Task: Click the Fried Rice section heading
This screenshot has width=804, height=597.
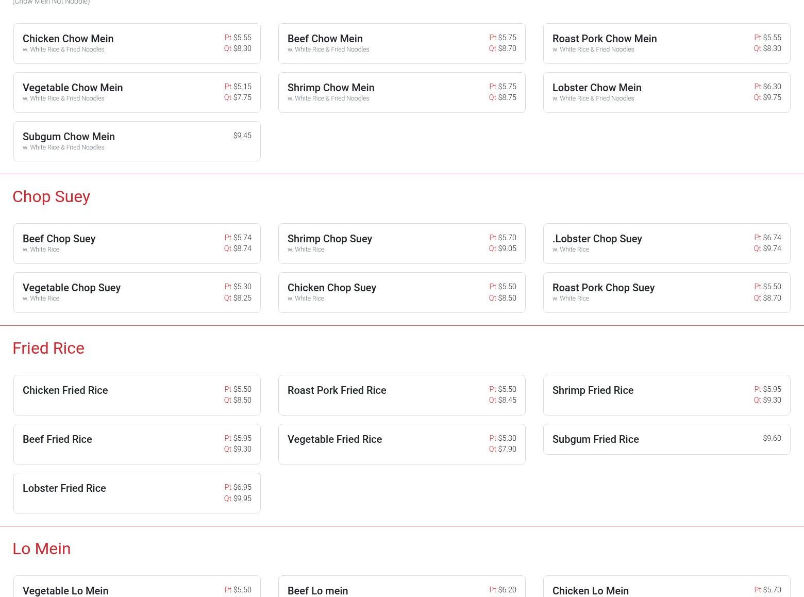Action: [x=48, y=348]
